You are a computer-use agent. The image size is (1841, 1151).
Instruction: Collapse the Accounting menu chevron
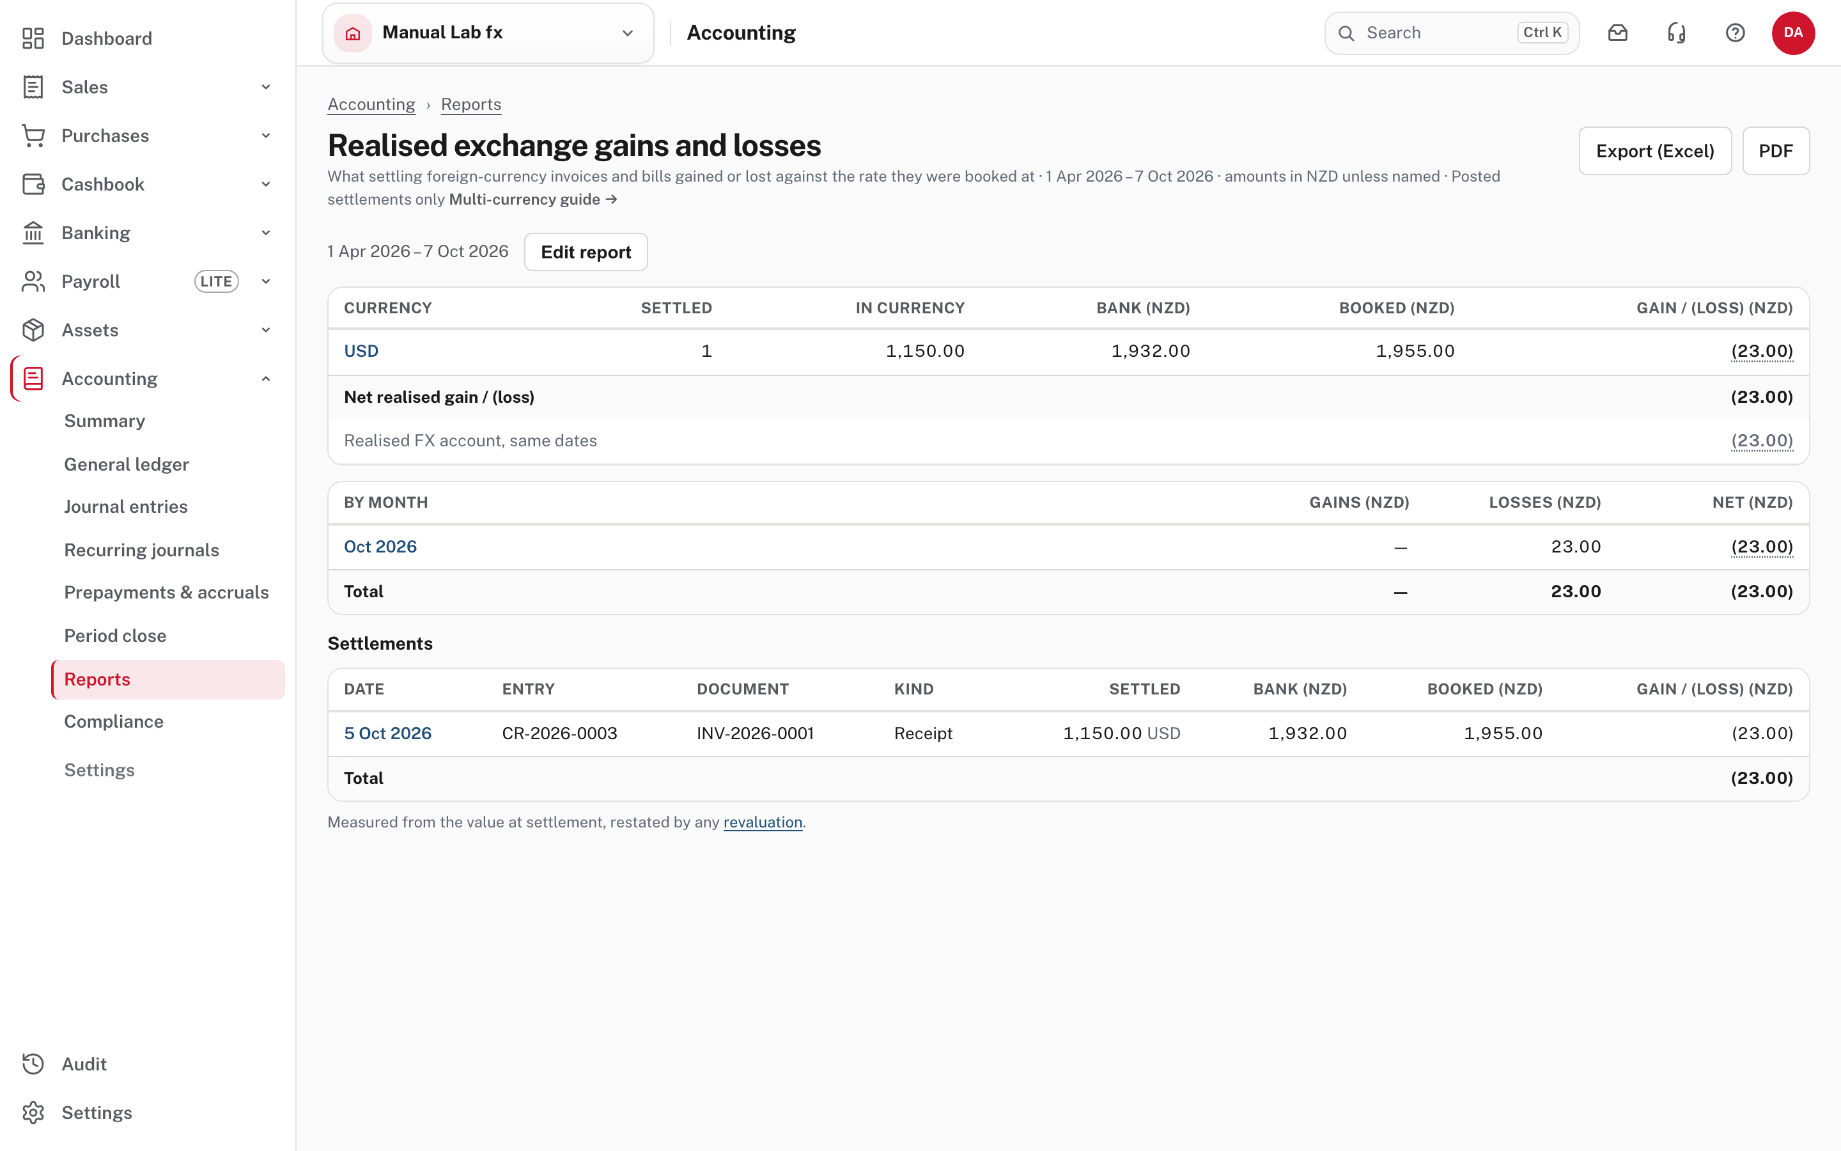(267, 379)
